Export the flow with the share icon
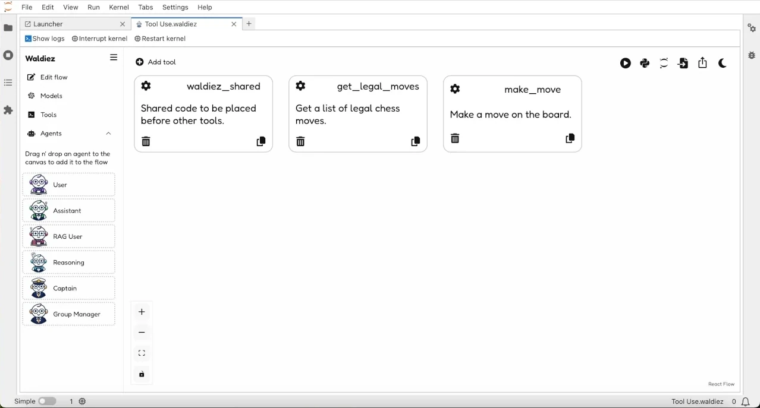This screenshot has height=408, width=760. tap(702, 63)
